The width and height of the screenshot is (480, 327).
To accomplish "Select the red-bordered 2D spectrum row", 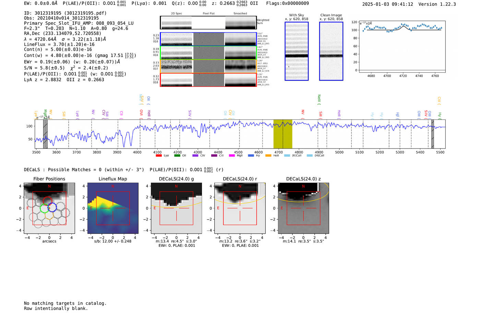I will (x=208, y=80).
